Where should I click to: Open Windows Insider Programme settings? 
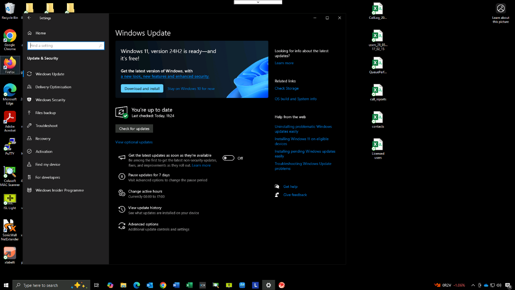[x=60, y=191]
